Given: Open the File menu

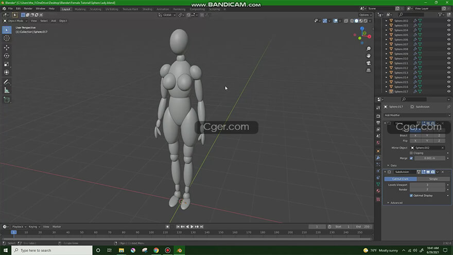Looking at the screenshot, I should pos(10,9).
